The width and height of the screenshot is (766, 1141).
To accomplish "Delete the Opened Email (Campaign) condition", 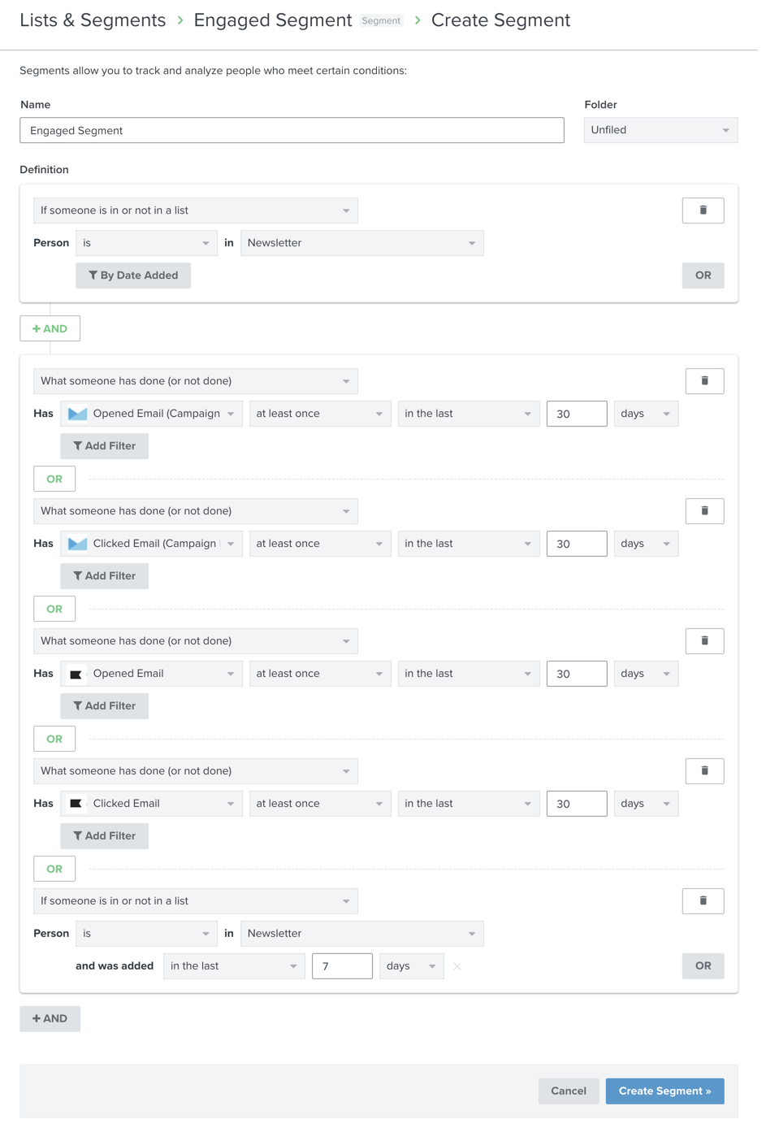I will pyautogui.click(x=703, y=380).
